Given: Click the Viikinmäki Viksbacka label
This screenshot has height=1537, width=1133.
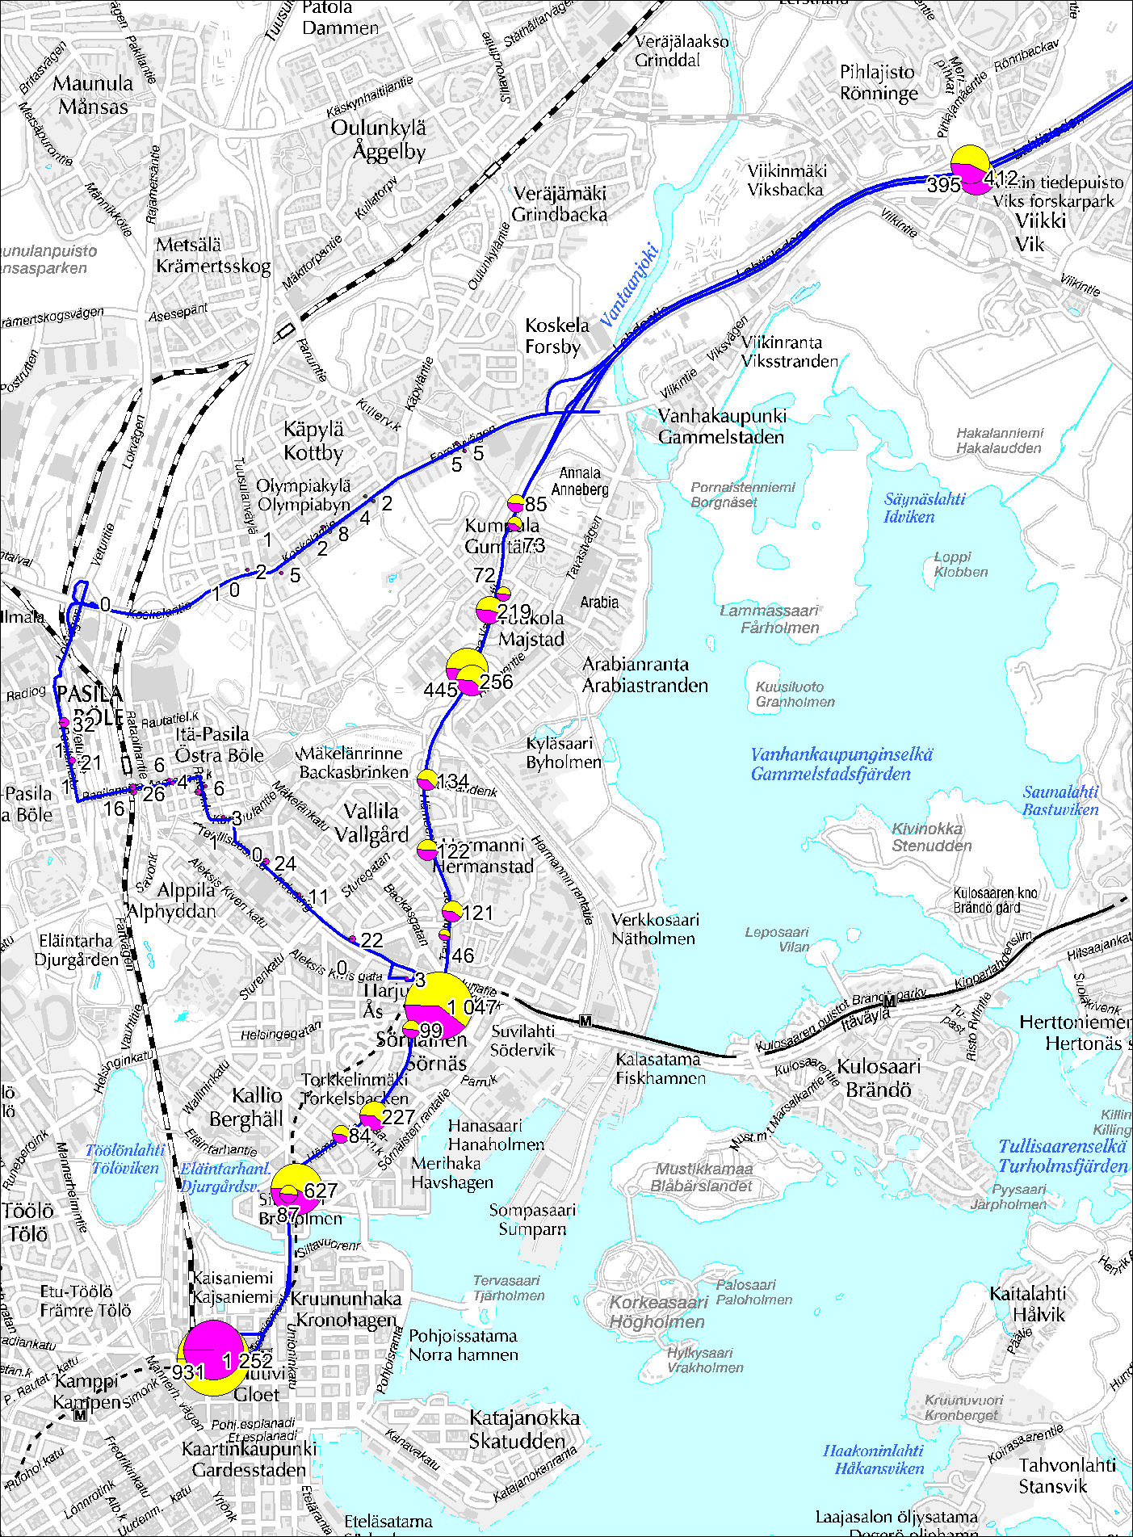Looking at the screenshot, I should click(x=787, y=180).
